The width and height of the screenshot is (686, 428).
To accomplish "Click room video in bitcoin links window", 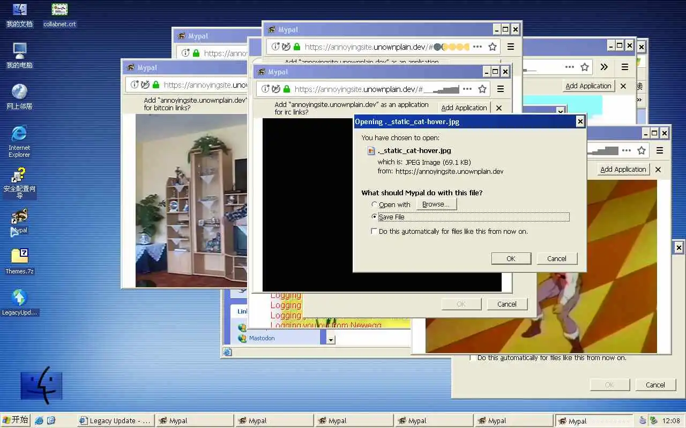I will point(191,200).
